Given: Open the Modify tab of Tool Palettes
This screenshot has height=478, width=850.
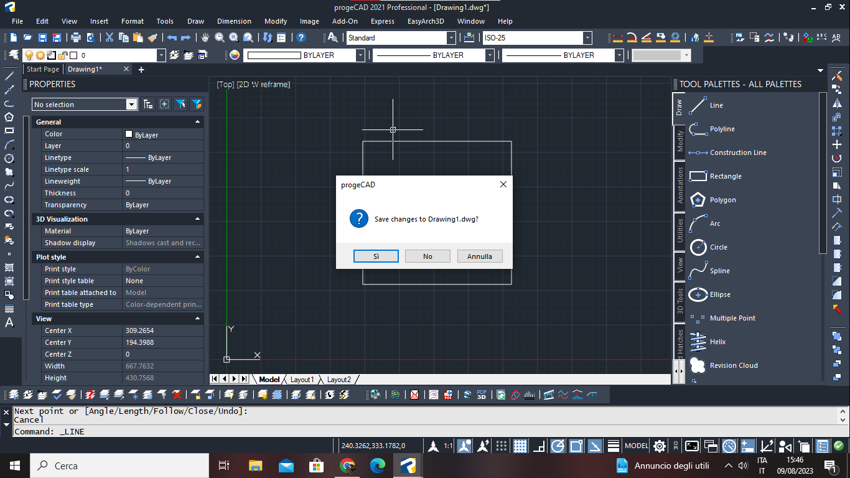Looking at the screenshot, I should click(680, 141).
